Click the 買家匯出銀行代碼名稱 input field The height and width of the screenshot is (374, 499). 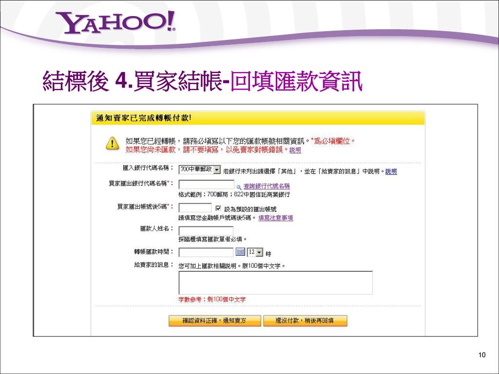coord(207,185)
